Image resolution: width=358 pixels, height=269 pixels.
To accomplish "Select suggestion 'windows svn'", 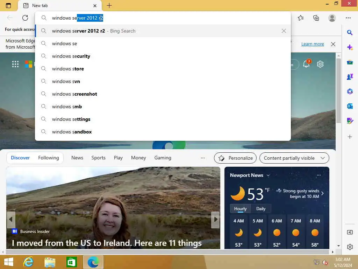I will click(163, 81).
